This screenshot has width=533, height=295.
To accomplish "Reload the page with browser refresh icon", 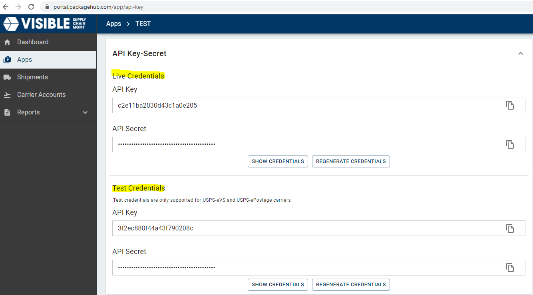I will (x=31, y=7).
